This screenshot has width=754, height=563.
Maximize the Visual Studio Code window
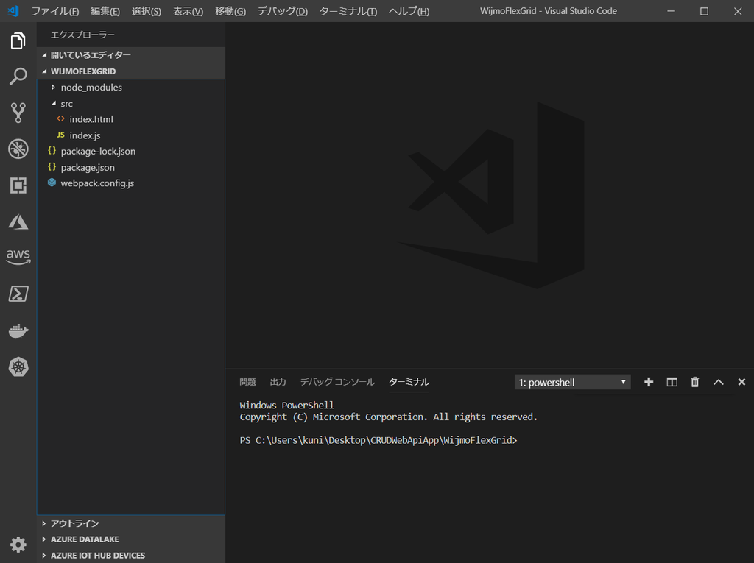[704, 10]
